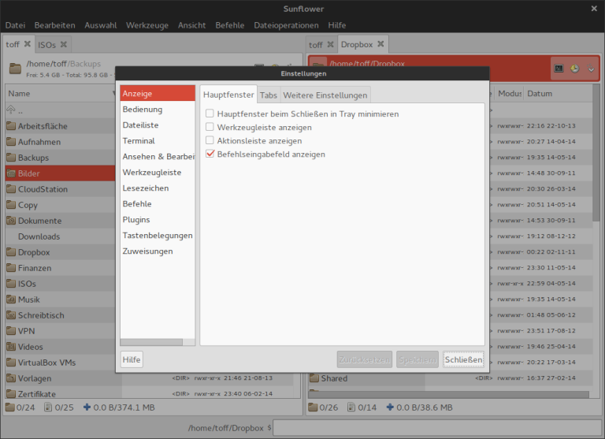Enable Aktionsleiste anzeigen checkbox
The image size is (605, 439).
[210, 140]
